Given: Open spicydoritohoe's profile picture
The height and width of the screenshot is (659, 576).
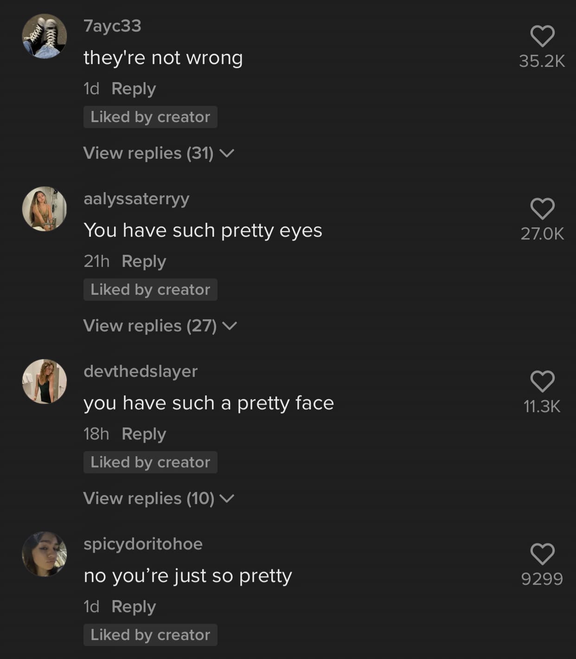Looking at the screenshot, I should coord(45,554).
